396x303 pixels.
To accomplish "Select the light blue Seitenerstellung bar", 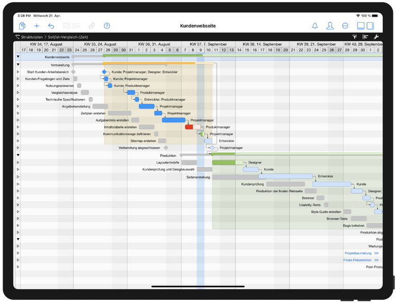I will pos(285,176).
